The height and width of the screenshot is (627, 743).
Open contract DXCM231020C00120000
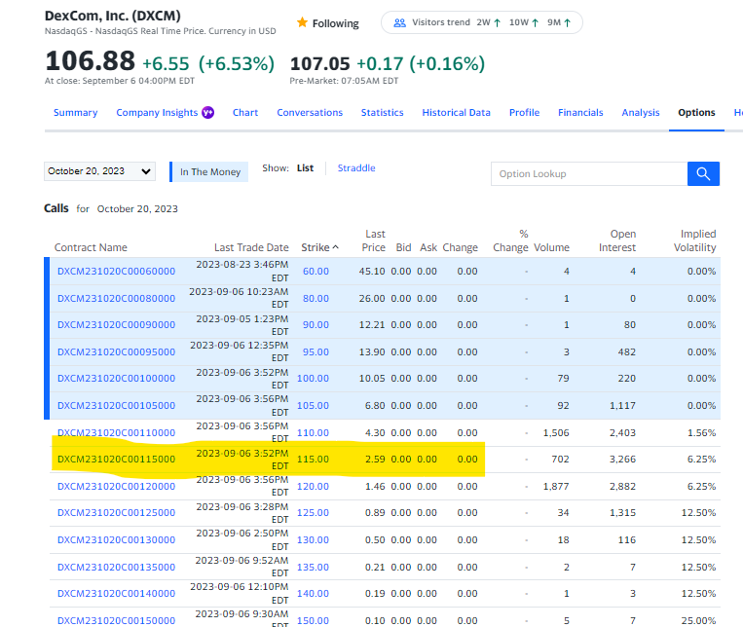(x=116, y=486)
